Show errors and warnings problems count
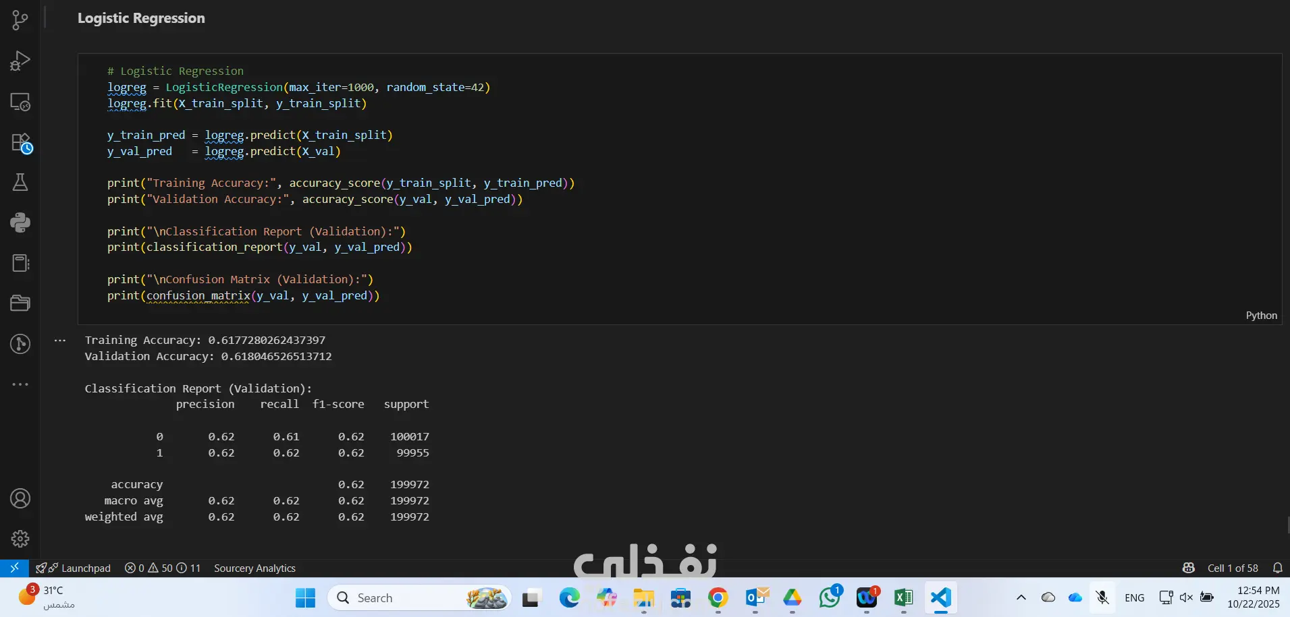1290x617 pixels. click(163, 568)
